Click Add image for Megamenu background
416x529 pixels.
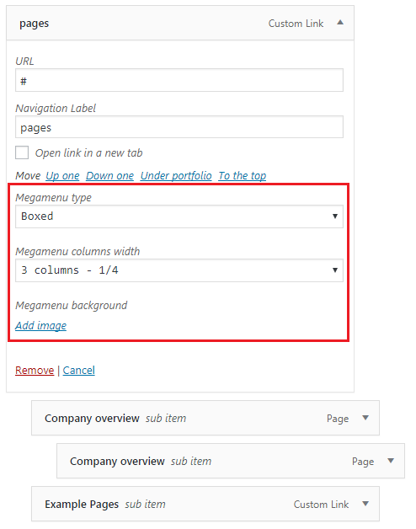[40, 325]
